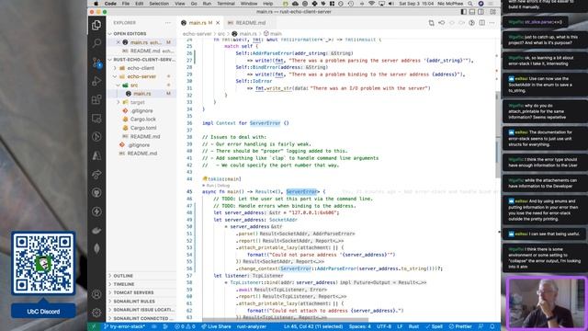Click Run code lens above main
This screenshot has height=331, width=588.
point(210,186)
